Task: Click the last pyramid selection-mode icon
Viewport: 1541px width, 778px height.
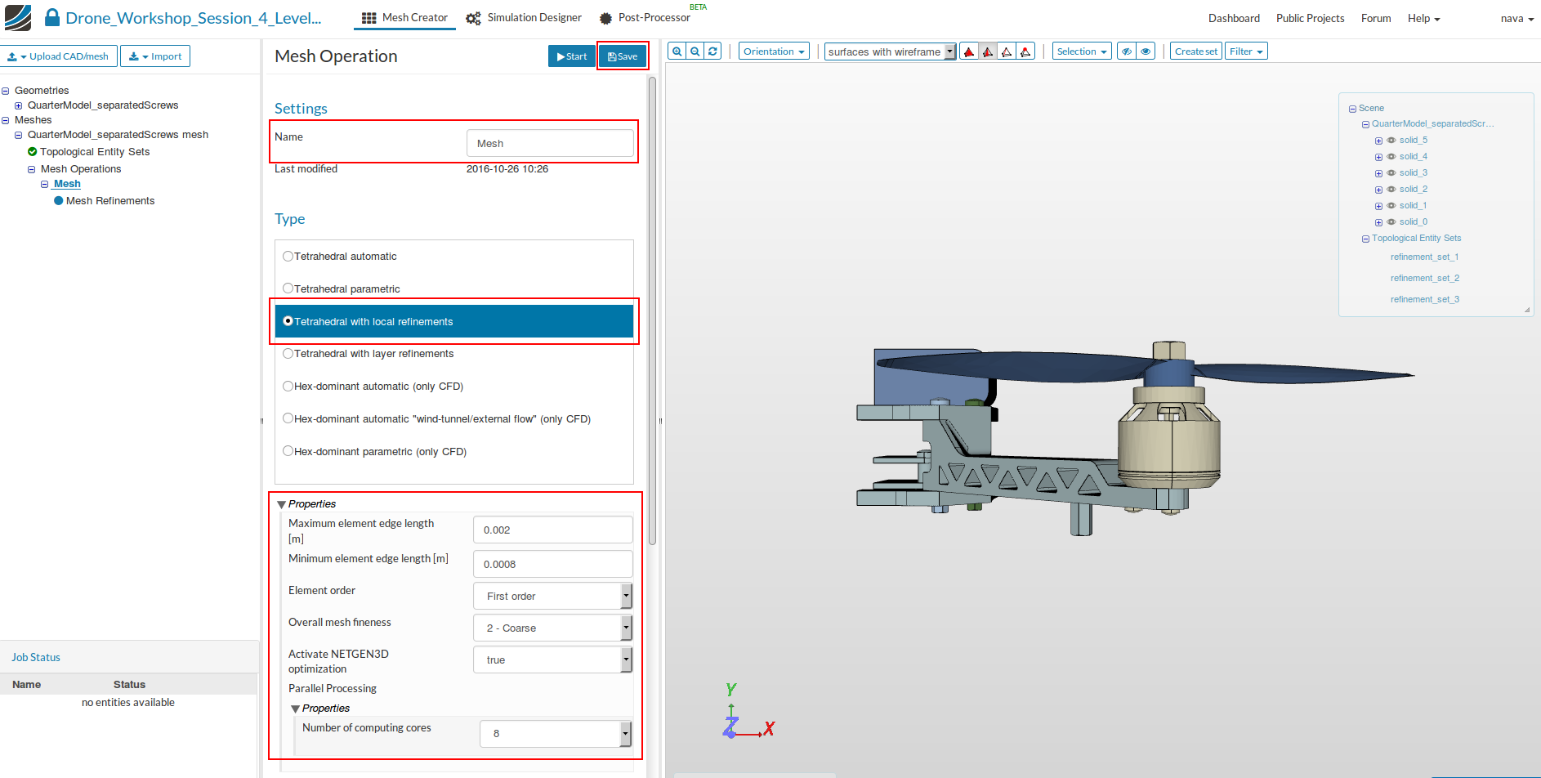Action: pos(1025,51)
